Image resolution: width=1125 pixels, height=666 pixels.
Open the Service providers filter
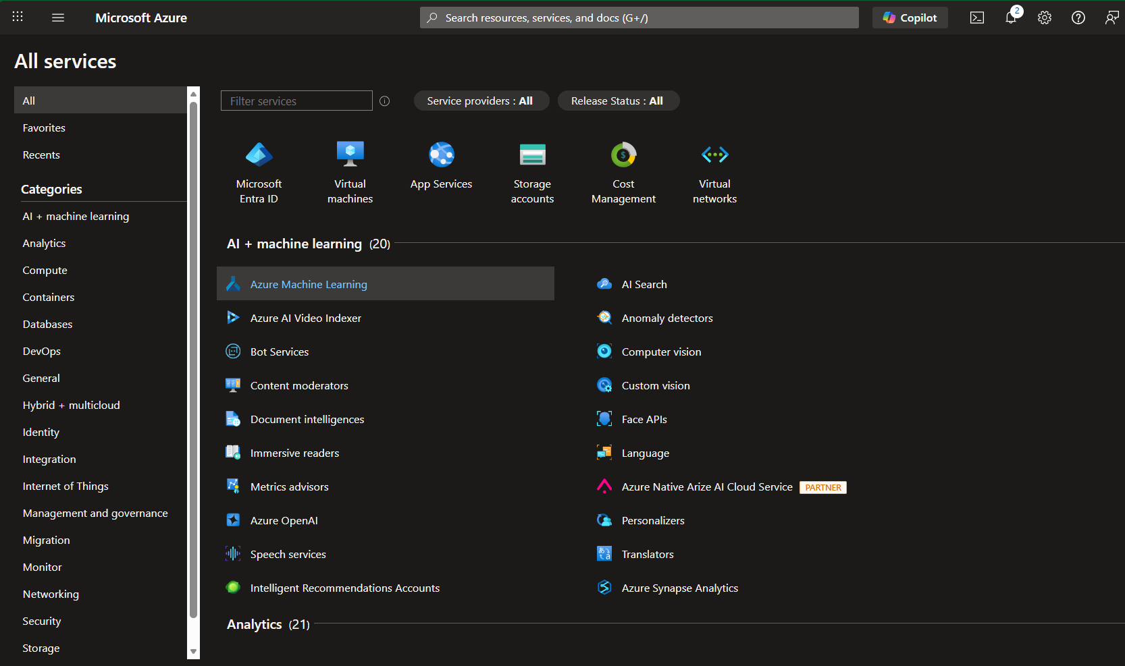point(481,101)
